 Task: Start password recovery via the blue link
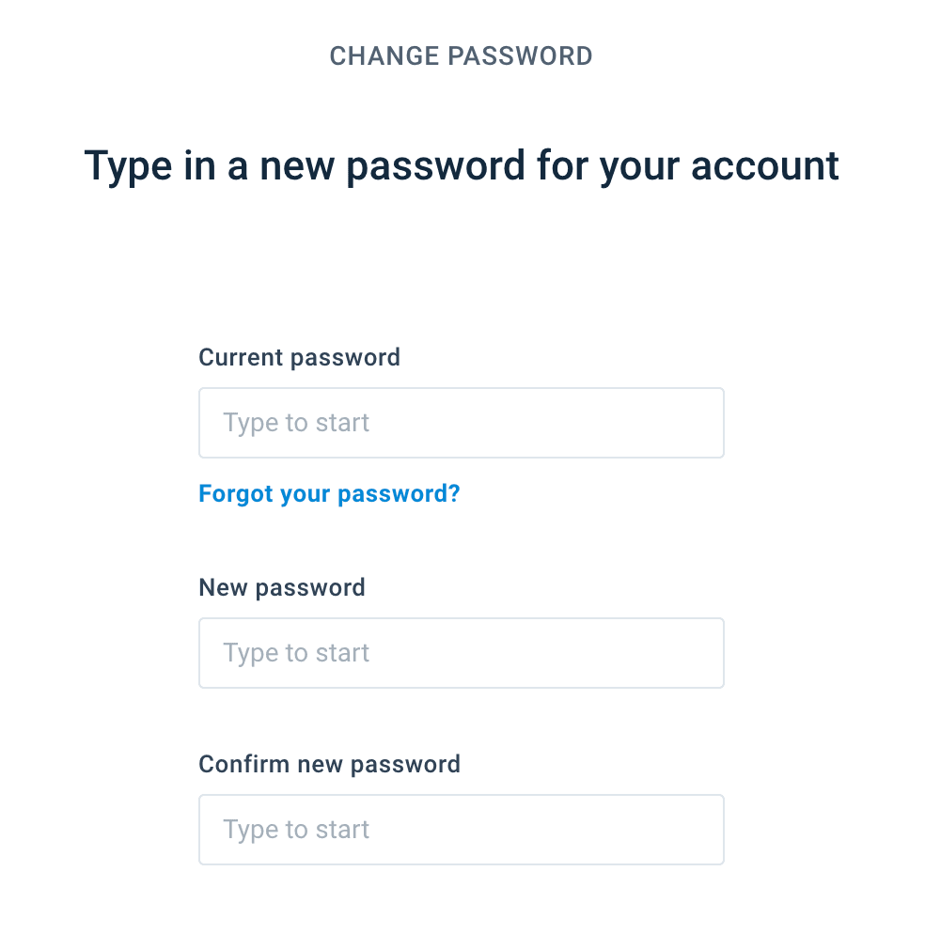coord(329,493)
